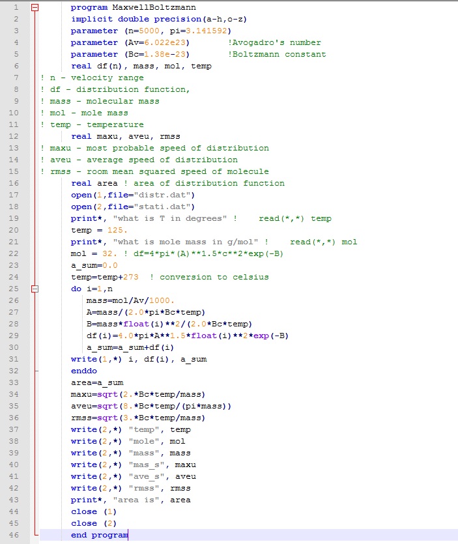Click 'area=a_sum' line

[97, 382]
